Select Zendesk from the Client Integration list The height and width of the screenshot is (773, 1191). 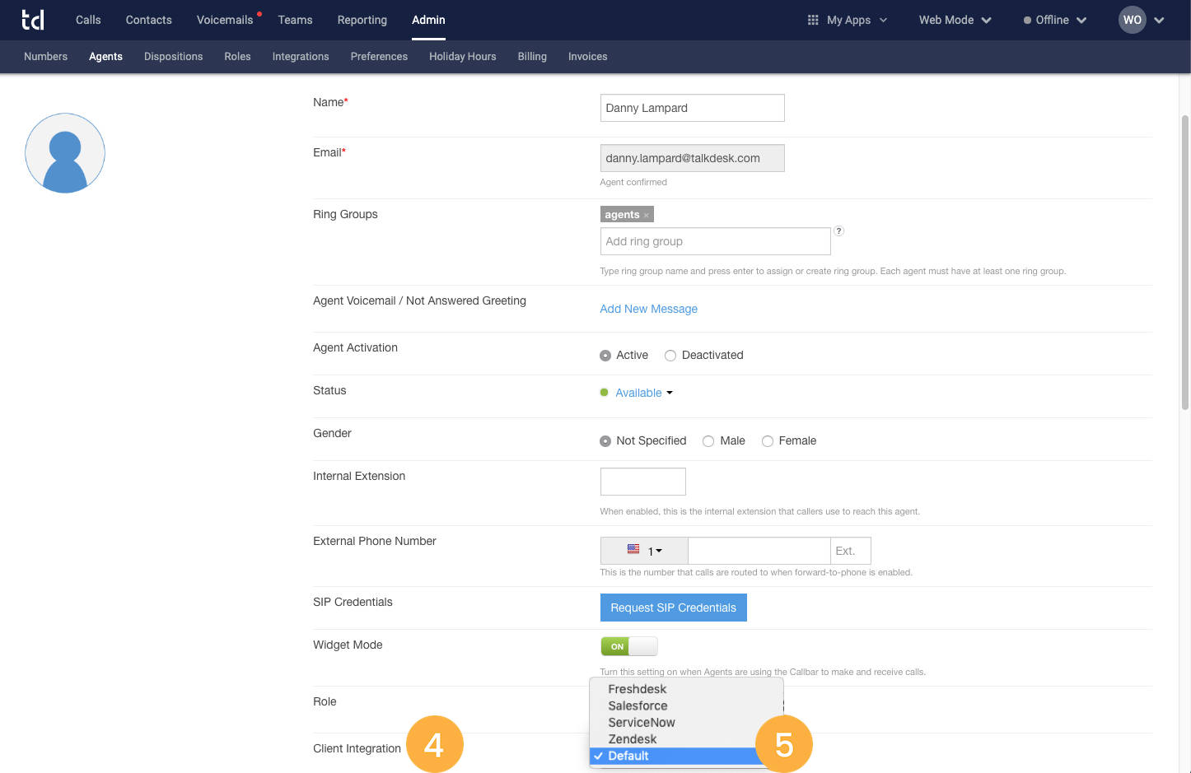pos(633,739)
